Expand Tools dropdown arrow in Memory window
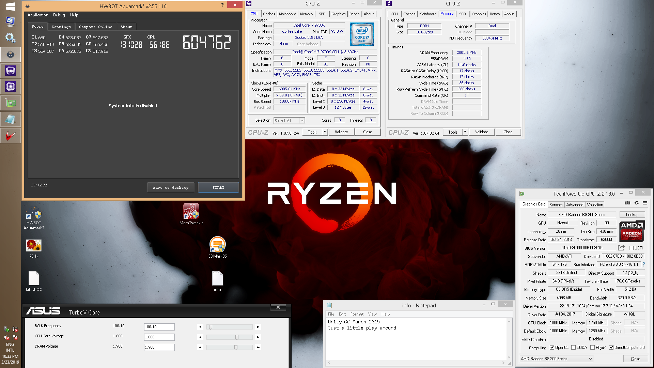Viewport: 654px width, 368px height. point(465,132)
